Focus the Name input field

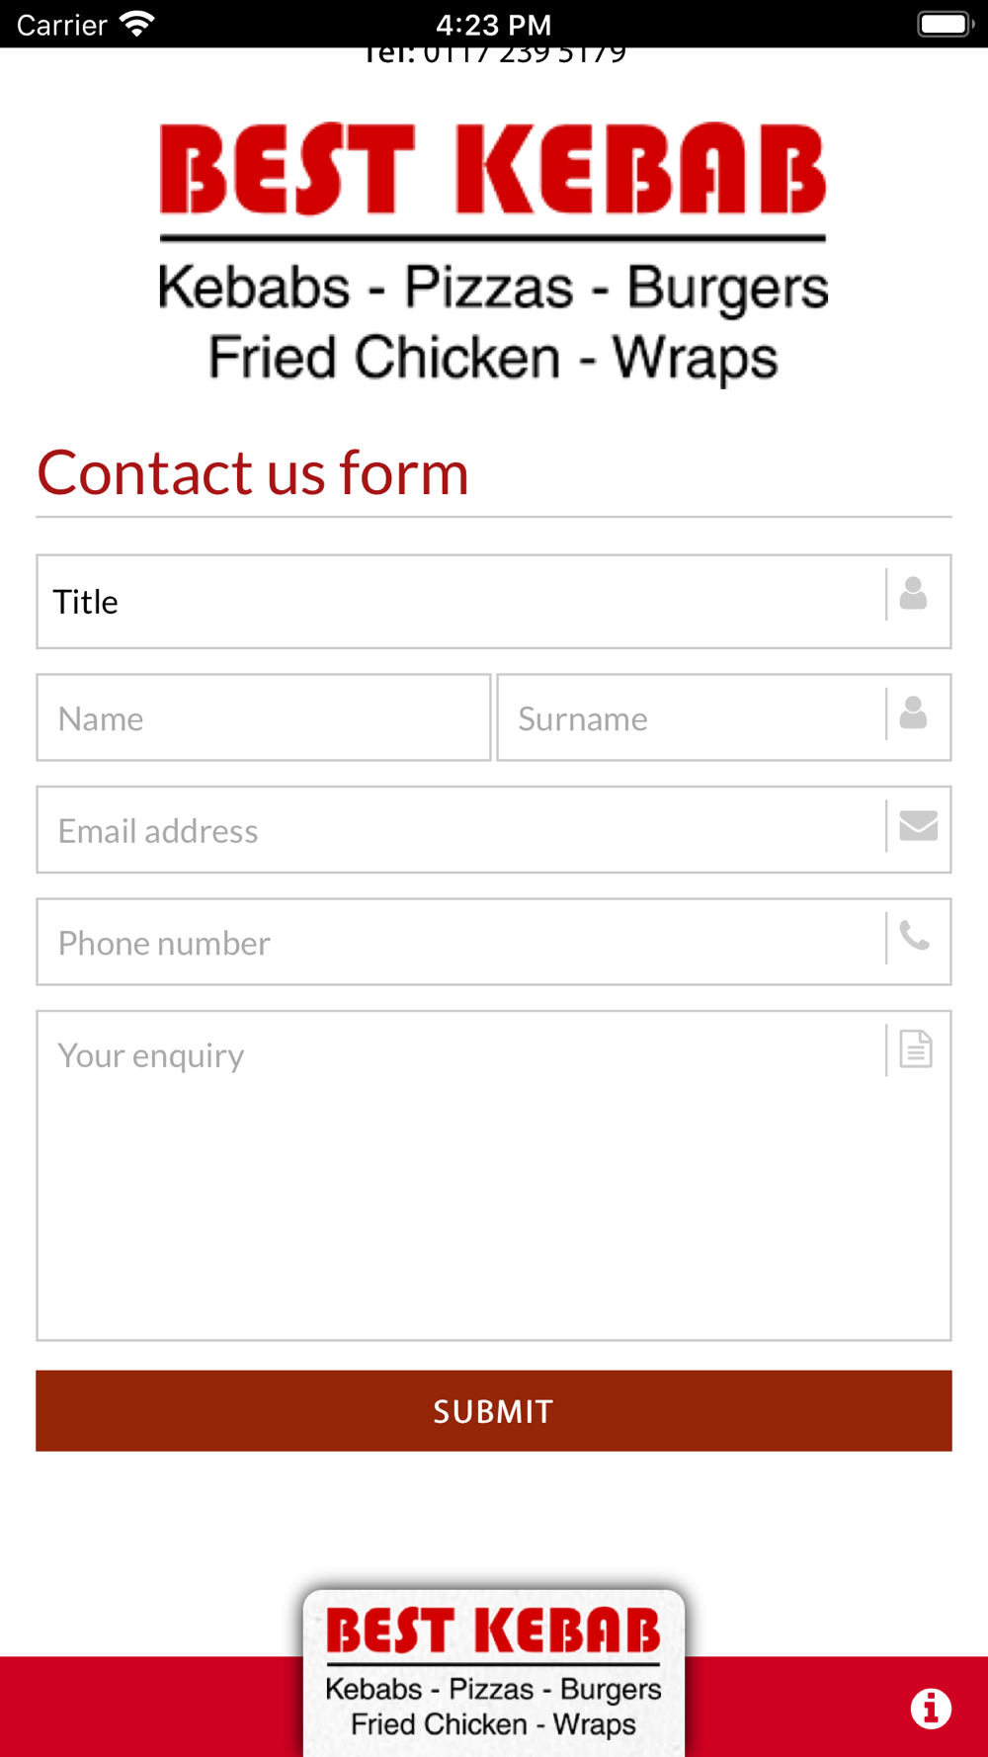264,717
